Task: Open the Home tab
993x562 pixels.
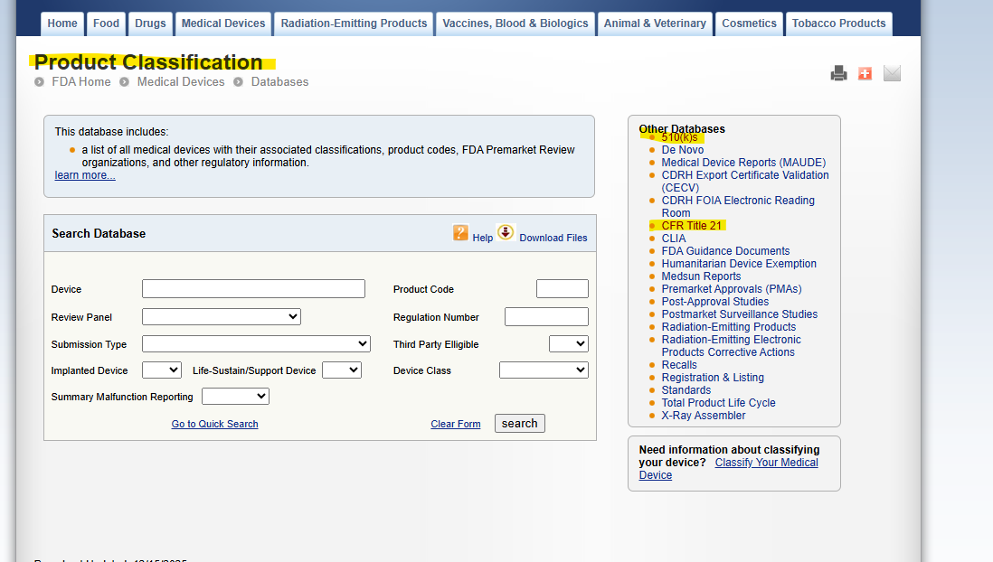Action: pos(62,23)
